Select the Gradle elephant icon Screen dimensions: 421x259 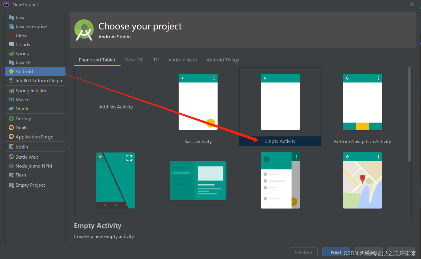11,109
